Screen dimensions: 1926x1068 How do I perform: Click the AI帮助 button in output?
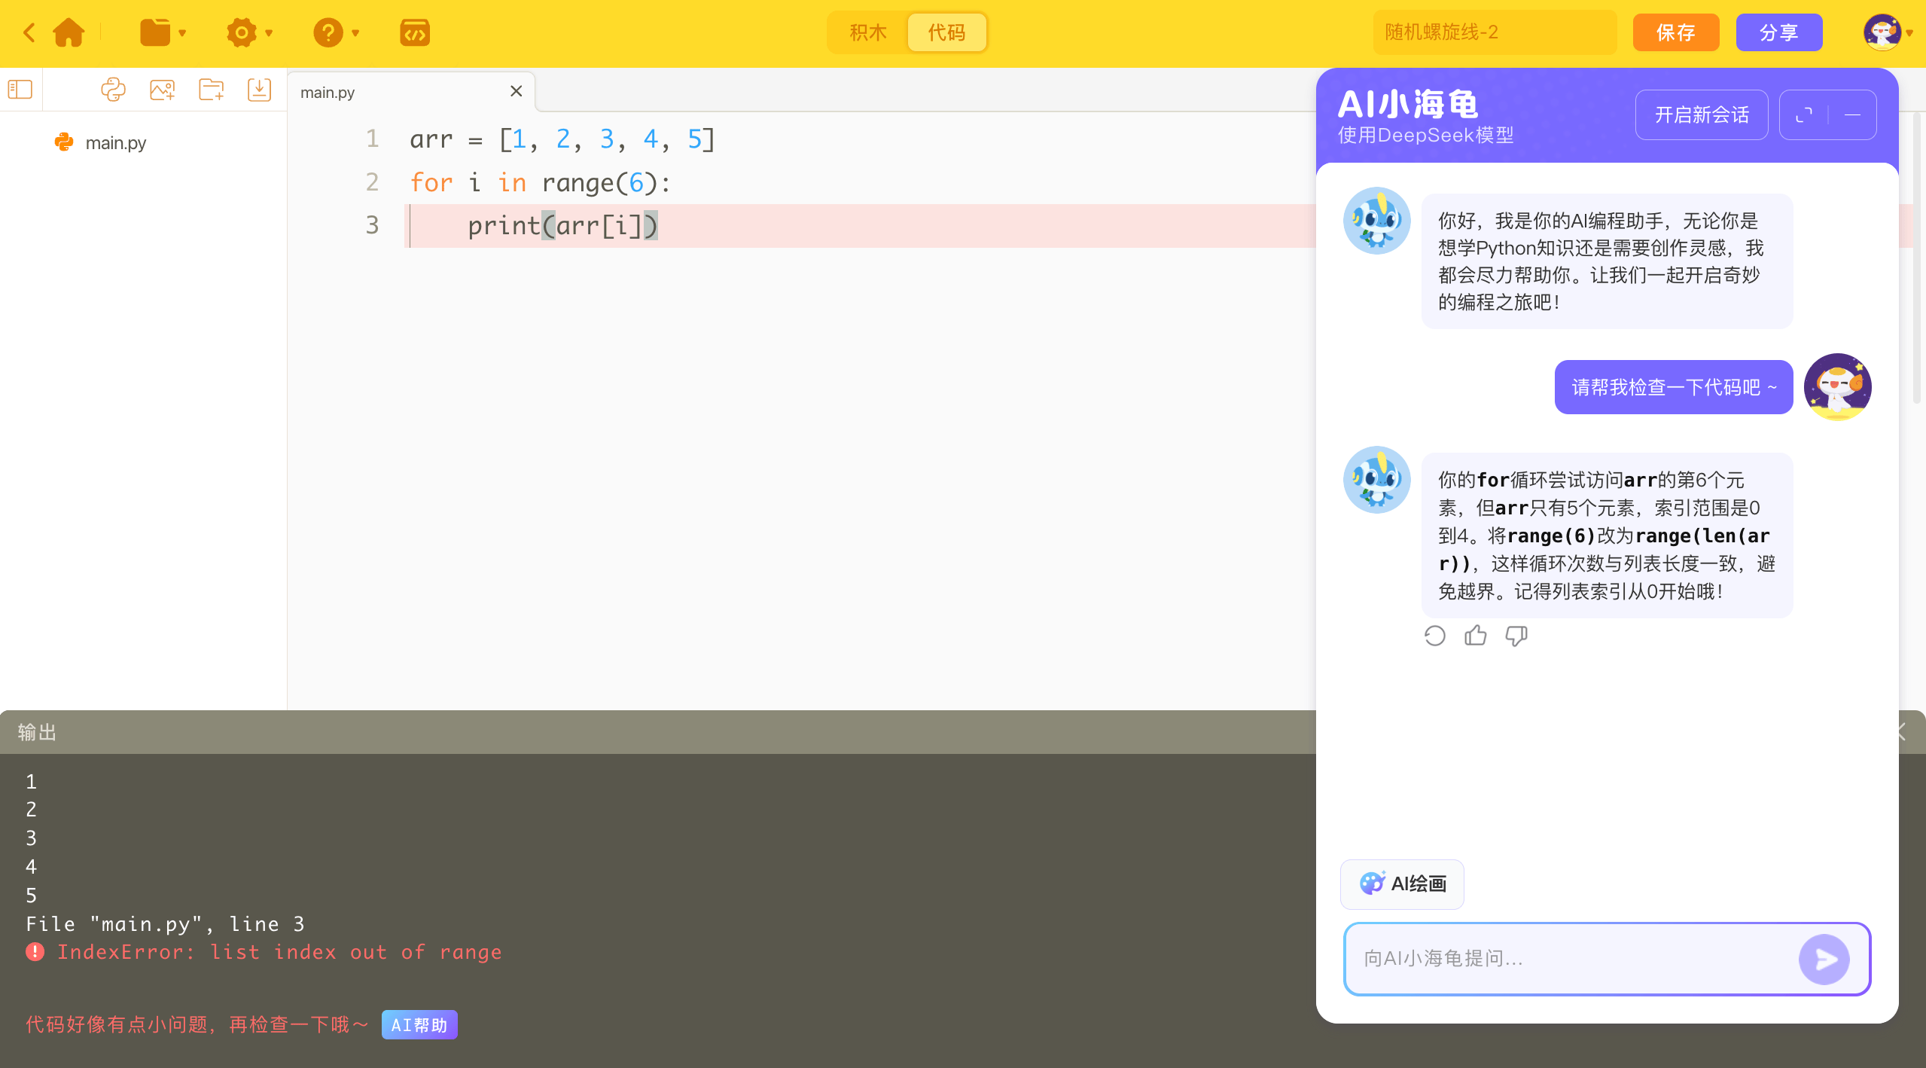pyautogui.click(x=419, y=1024)
